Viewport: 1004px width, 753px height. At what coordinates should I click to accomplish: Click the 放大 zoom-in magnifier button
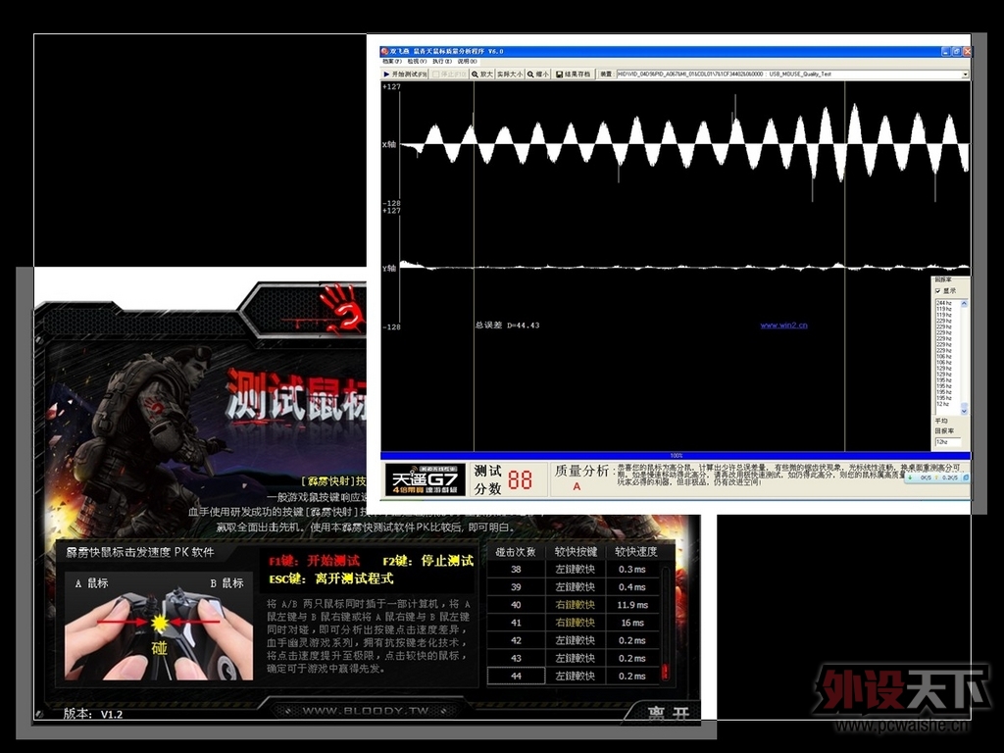point(482,75)
